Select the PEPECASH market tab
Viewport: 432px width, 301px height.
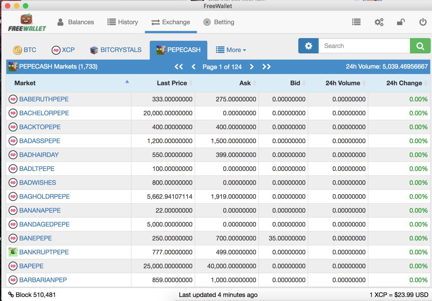[x=179, y=50]
